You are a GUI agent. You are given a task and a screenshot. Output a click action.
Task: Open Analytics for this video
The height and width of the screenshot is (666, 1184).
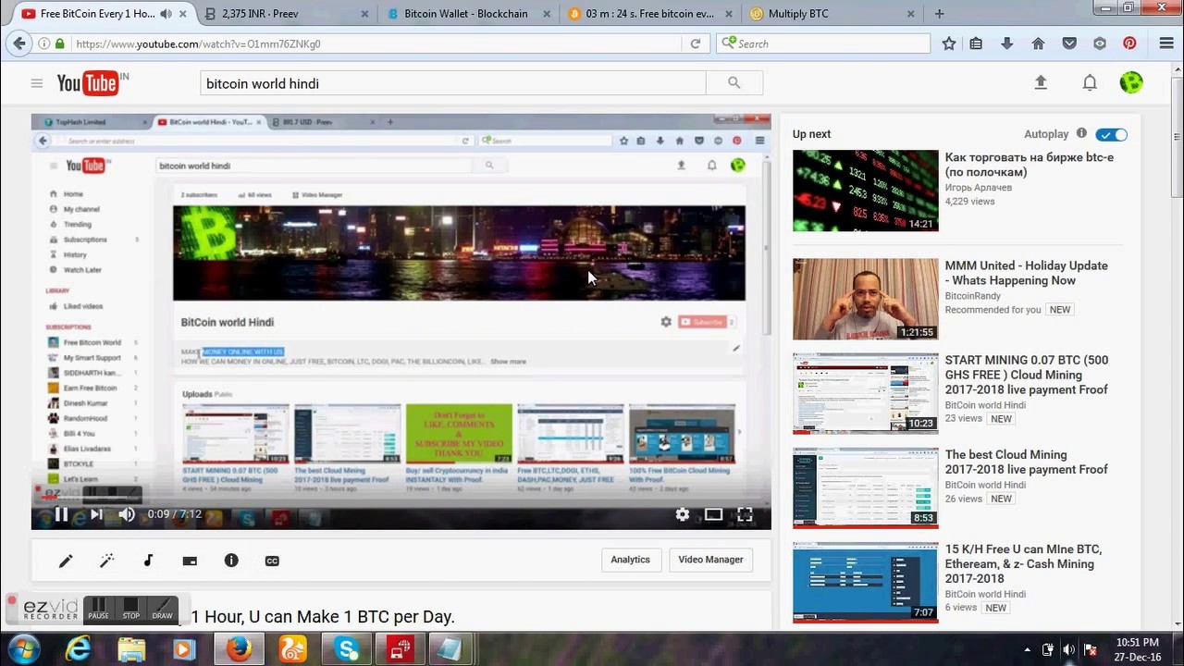click(630, 560)
